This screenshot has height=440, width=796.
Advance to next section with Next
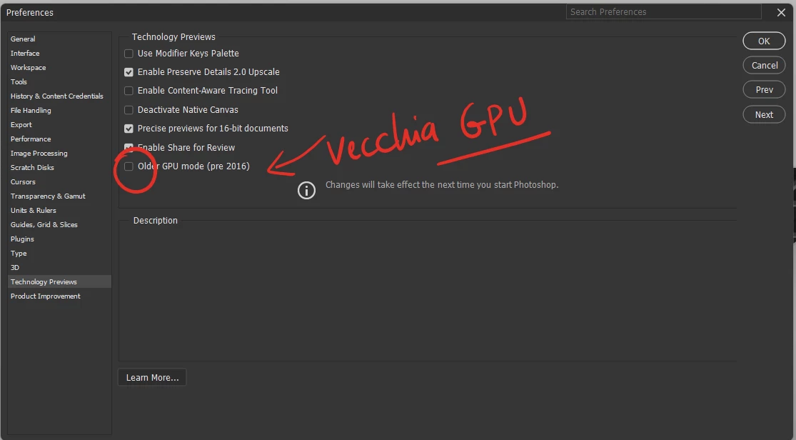(764, 115)
